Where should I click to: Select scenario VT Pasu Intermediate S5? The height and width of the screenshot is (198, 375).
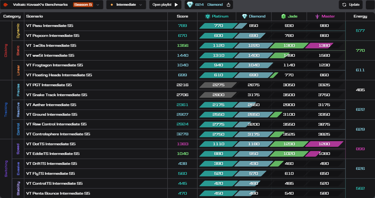(50, 26)
